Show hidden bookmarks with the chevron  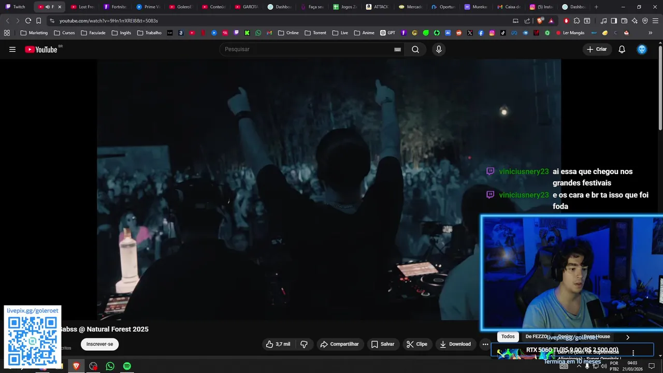651,33
